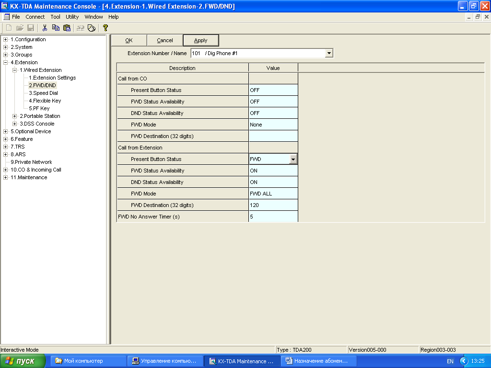The width and height of the screenshot is (491, 368).
Task: Click the FWD ALL mode value cell
Action: [273, 194]
